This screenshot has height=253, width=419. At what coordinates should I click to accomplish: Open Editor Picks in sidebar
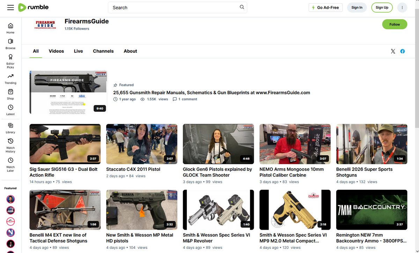[10, 61]
